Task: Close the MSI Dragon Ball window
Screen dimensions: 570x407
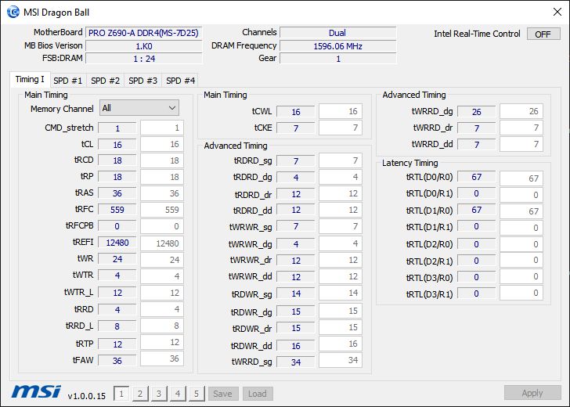Action: [557, 12]
